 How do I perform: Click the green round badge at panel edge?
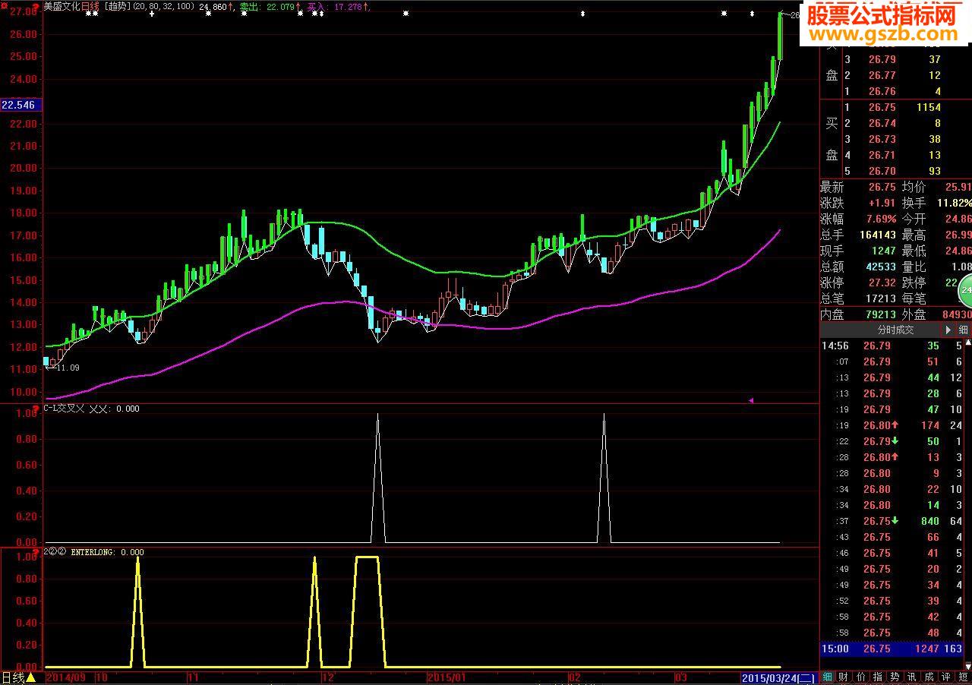point(966,289)
